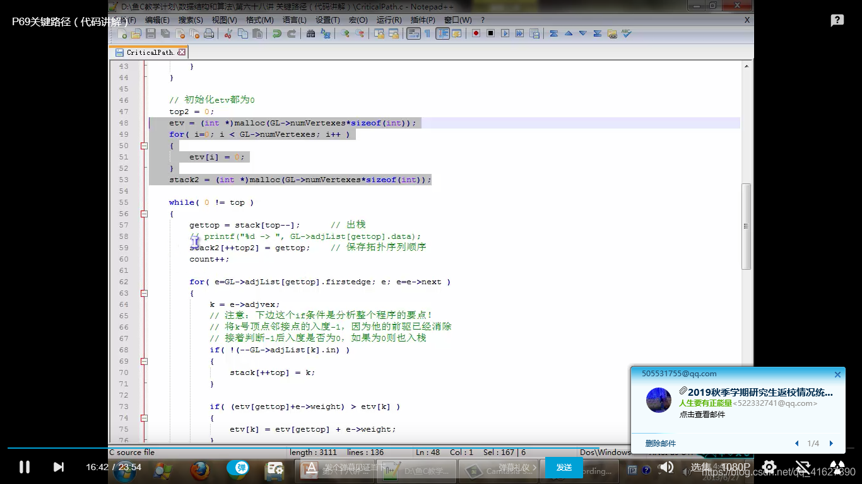
Task: Click scrollbar up arrow in editor
Action: 747,66
